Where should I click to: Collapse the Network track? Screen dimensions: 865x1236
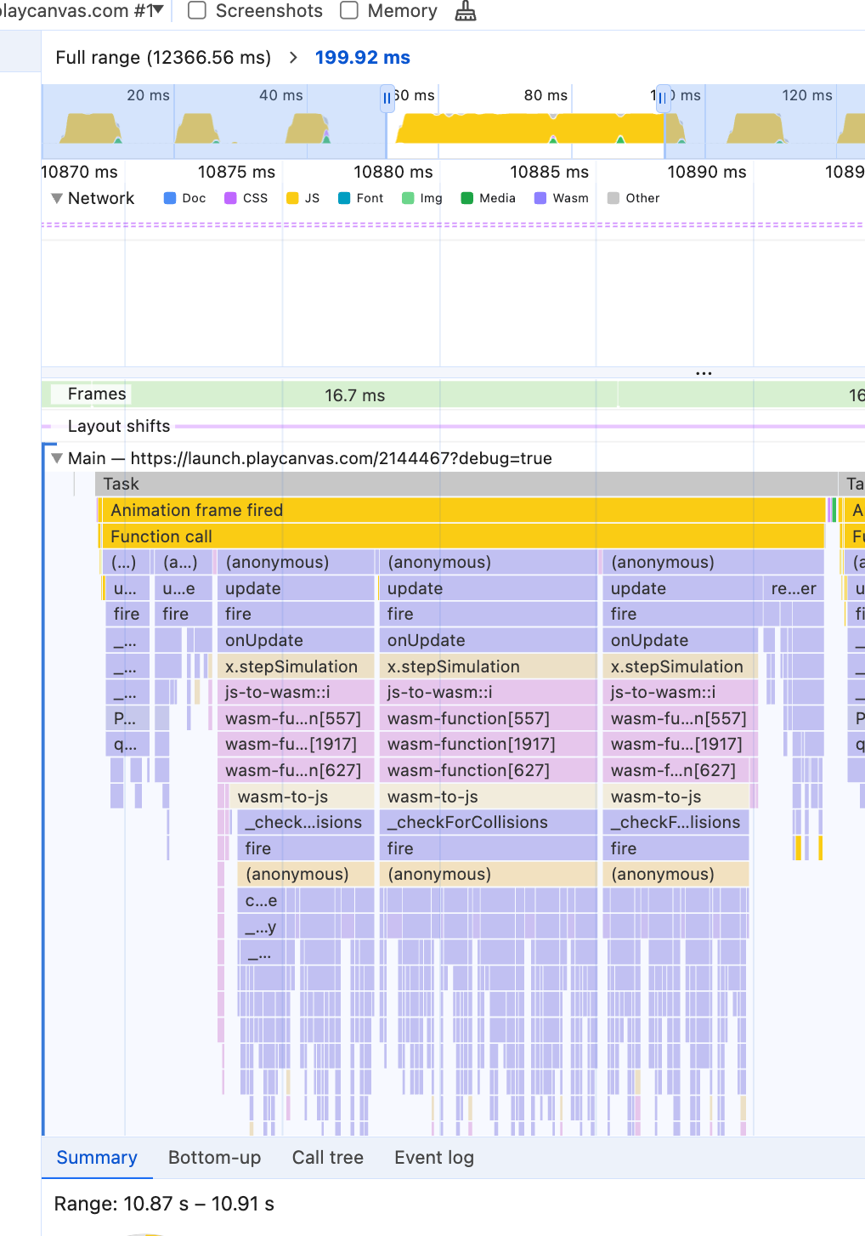[x=57, y=198]
